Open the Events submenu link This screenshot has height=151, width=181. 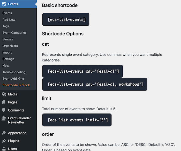click(7, 13)
